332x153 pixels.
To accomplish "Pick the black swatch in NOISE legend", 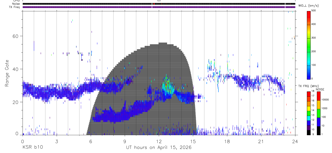I will coord(318,130).
